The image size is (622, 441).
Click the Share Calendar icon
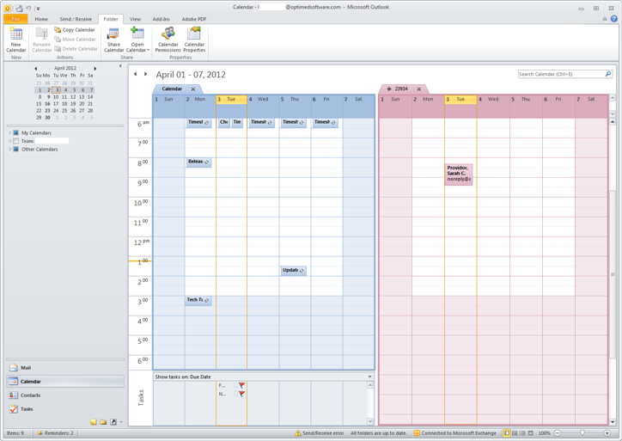point(113,40)
